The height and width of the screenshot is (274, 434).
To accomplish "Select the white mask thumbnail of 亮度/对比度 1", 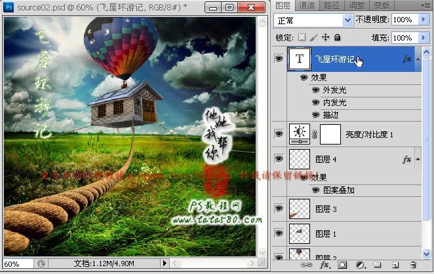I will tap(330, 134).
